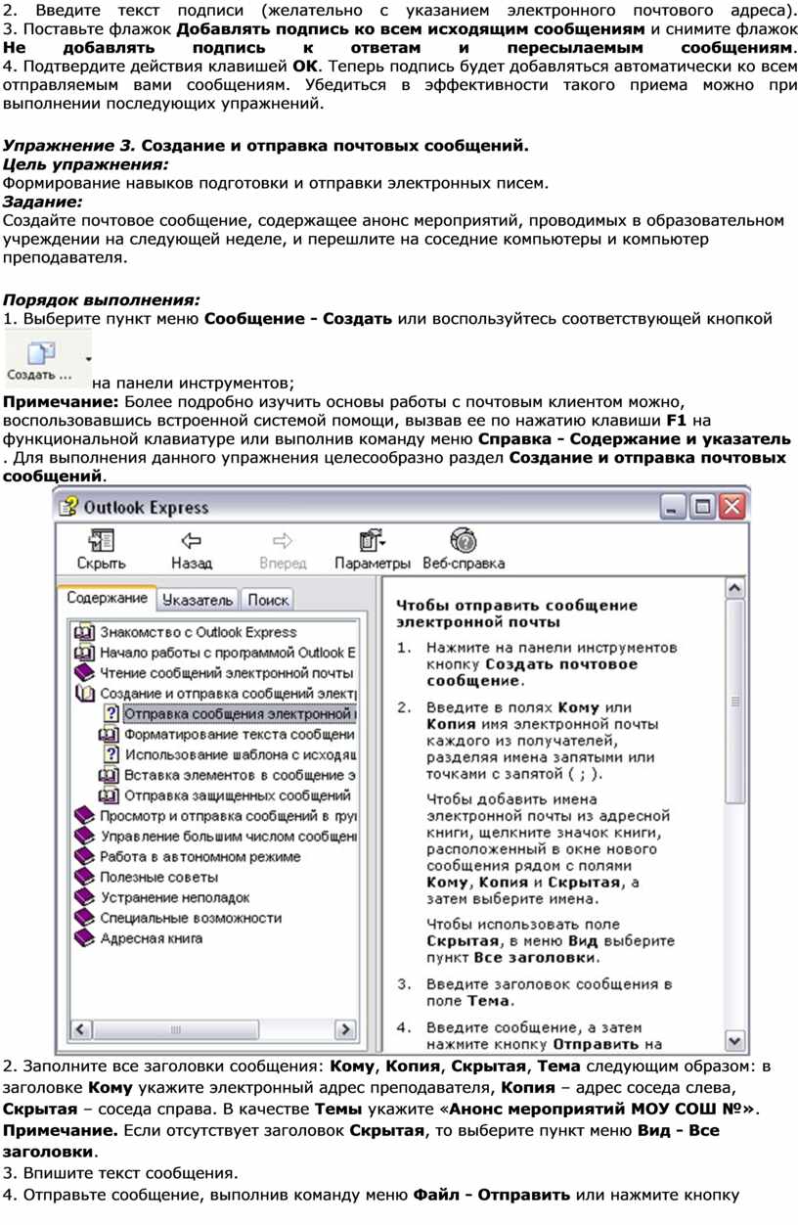Click the book icon beside Начало работы с программой
The width and height of the screenshot is (798, 1225).
tap(85, 653)
